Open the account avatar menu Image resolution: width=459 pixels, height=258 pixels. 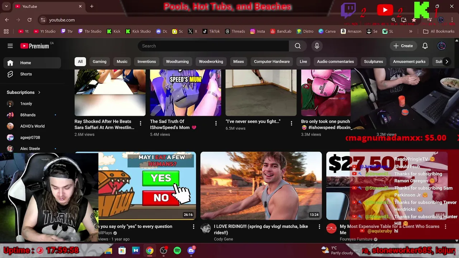point(441,46)
